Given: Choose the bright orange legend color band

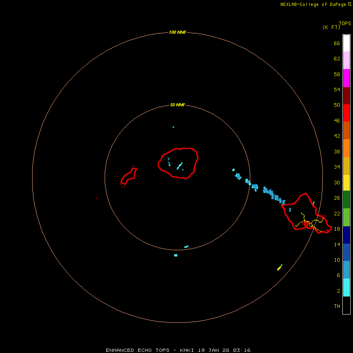Looking at the screenshot, I should [x=346, y=148].
